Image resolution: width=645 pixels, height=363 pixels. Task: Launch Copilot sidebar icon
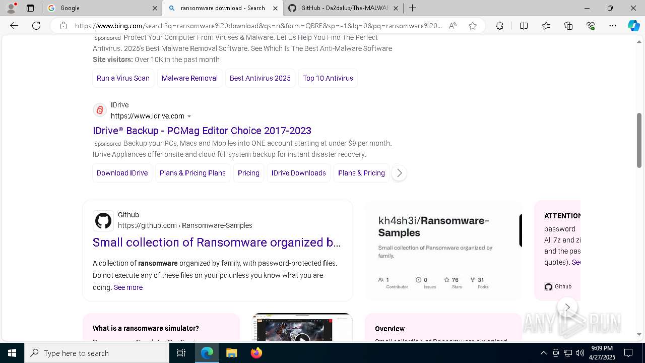pos(633,26)
